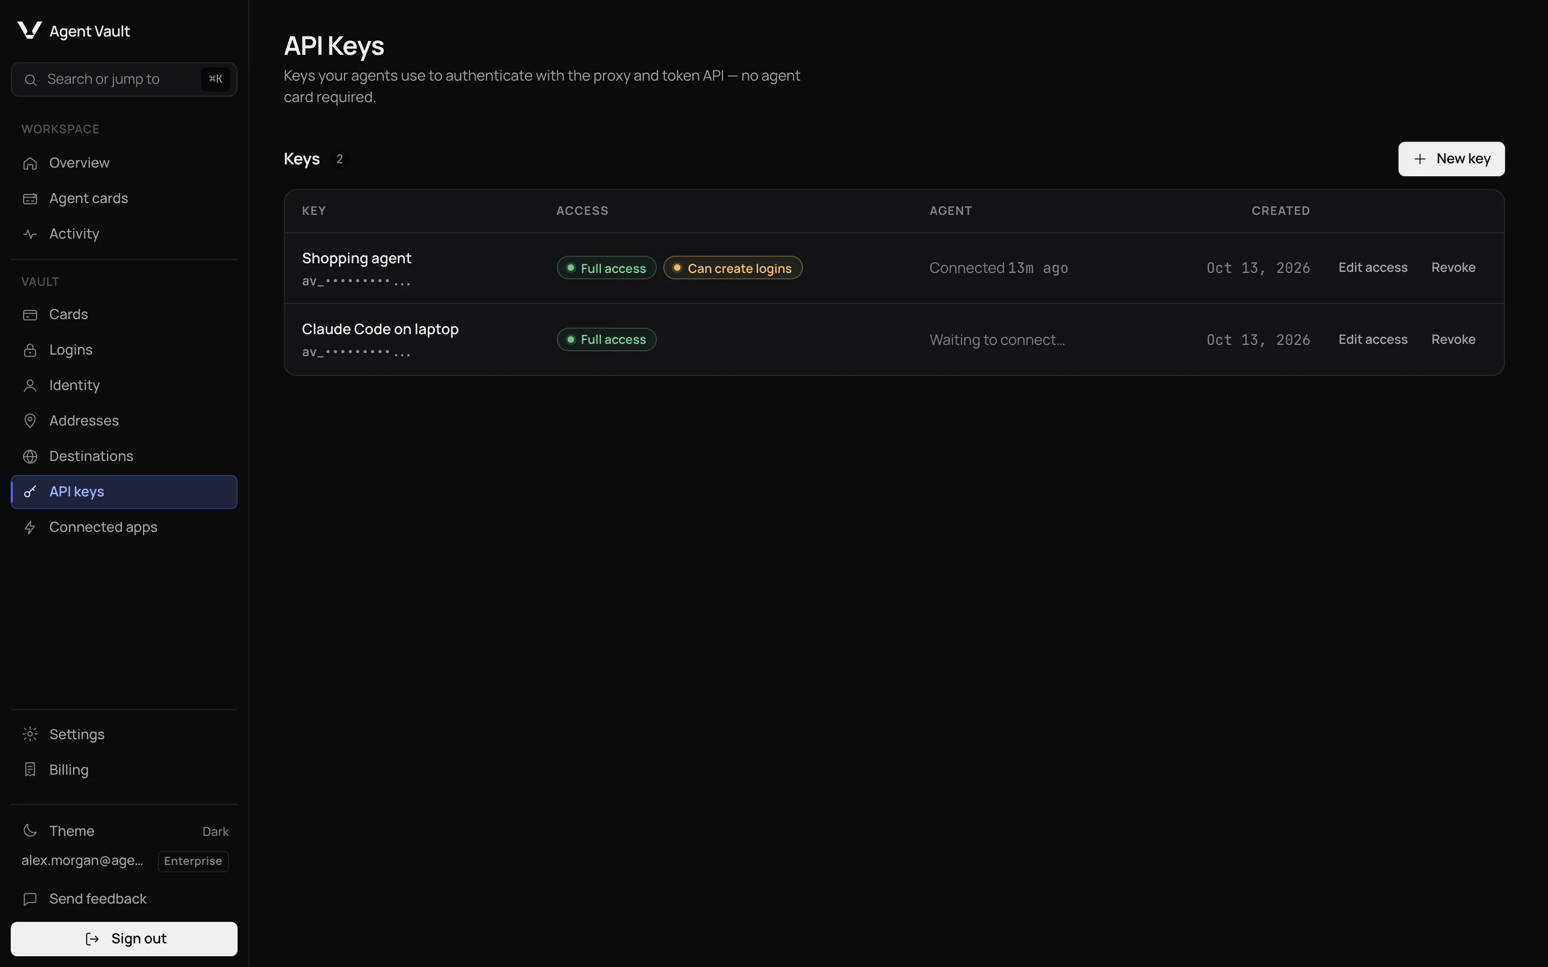Revoke the Shopping agent key
1548x967 pixels.
coord(1453,268)
